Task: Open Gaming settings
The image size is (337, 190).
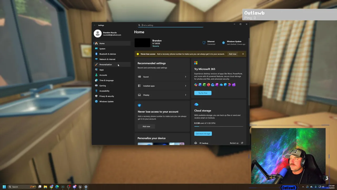Action: [112, 85]
